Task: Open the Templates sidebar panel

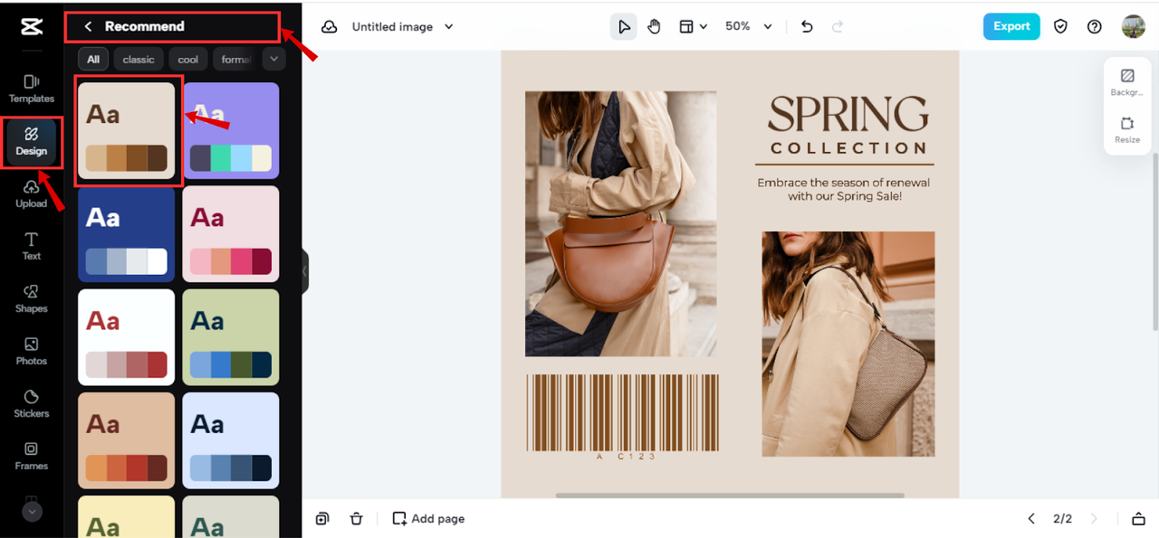Action: pyautogui.click(x=32, y=89)
